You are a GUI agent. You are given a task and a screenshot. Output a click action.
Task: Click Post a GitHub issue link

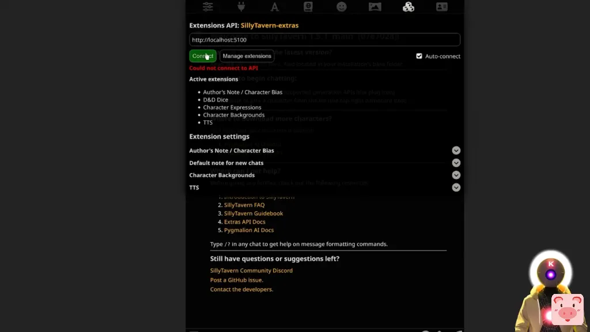(x=237, y=280)
